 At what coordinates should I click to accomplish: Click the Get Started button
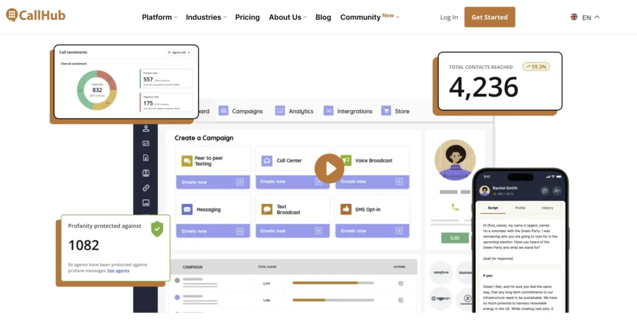pyautogui.click(x=490, y=17)
